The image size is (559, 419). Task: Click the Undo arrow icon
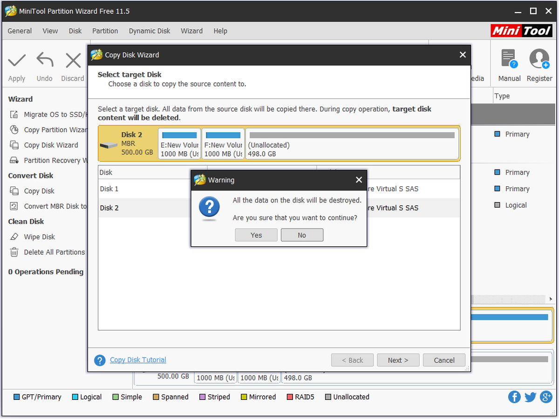45,60
